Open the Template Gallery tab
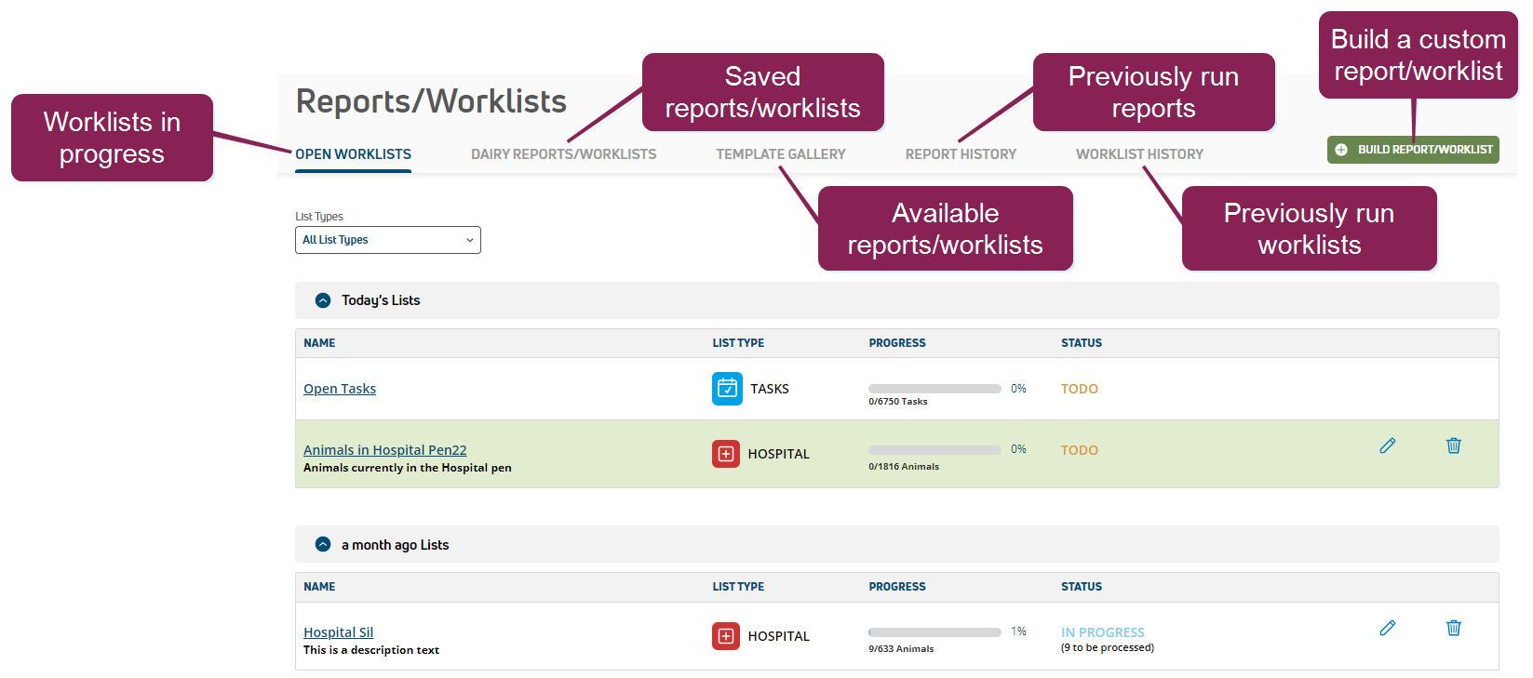The image size is (1533, 678). (780, 154)
